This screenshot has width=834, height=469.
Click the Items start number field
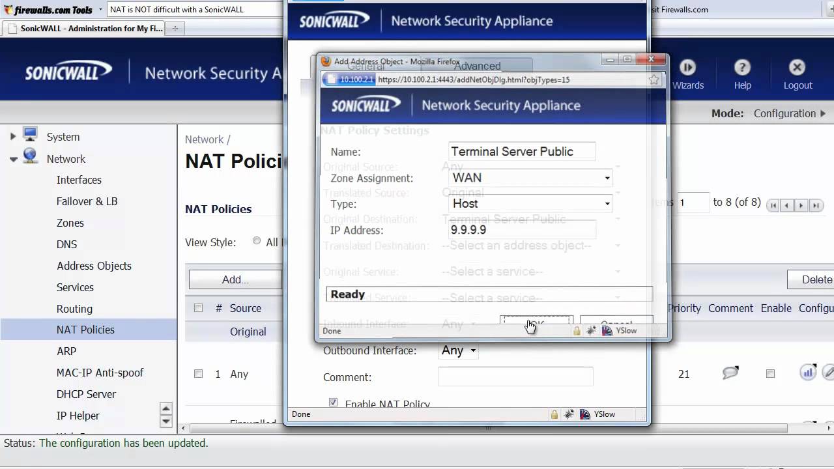[x=692, y=203]
